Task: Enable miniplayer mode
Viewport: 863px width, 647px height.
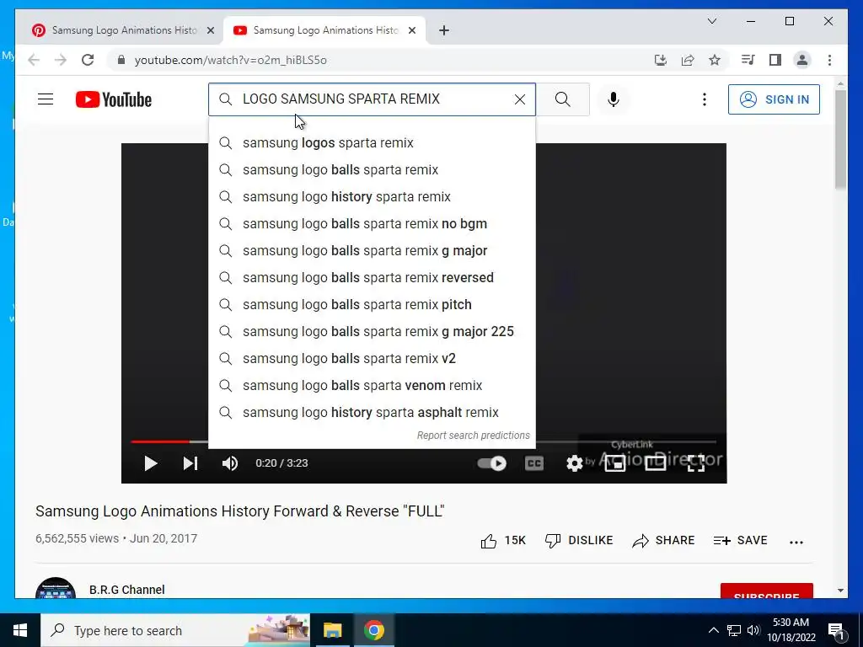Action: coord(614,463)
